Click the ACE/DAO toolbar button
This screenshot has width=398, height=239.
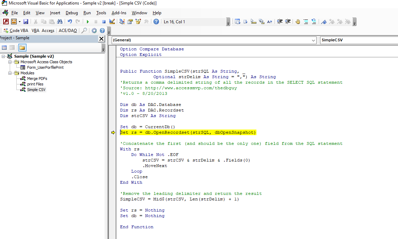(x=68, y=31)
